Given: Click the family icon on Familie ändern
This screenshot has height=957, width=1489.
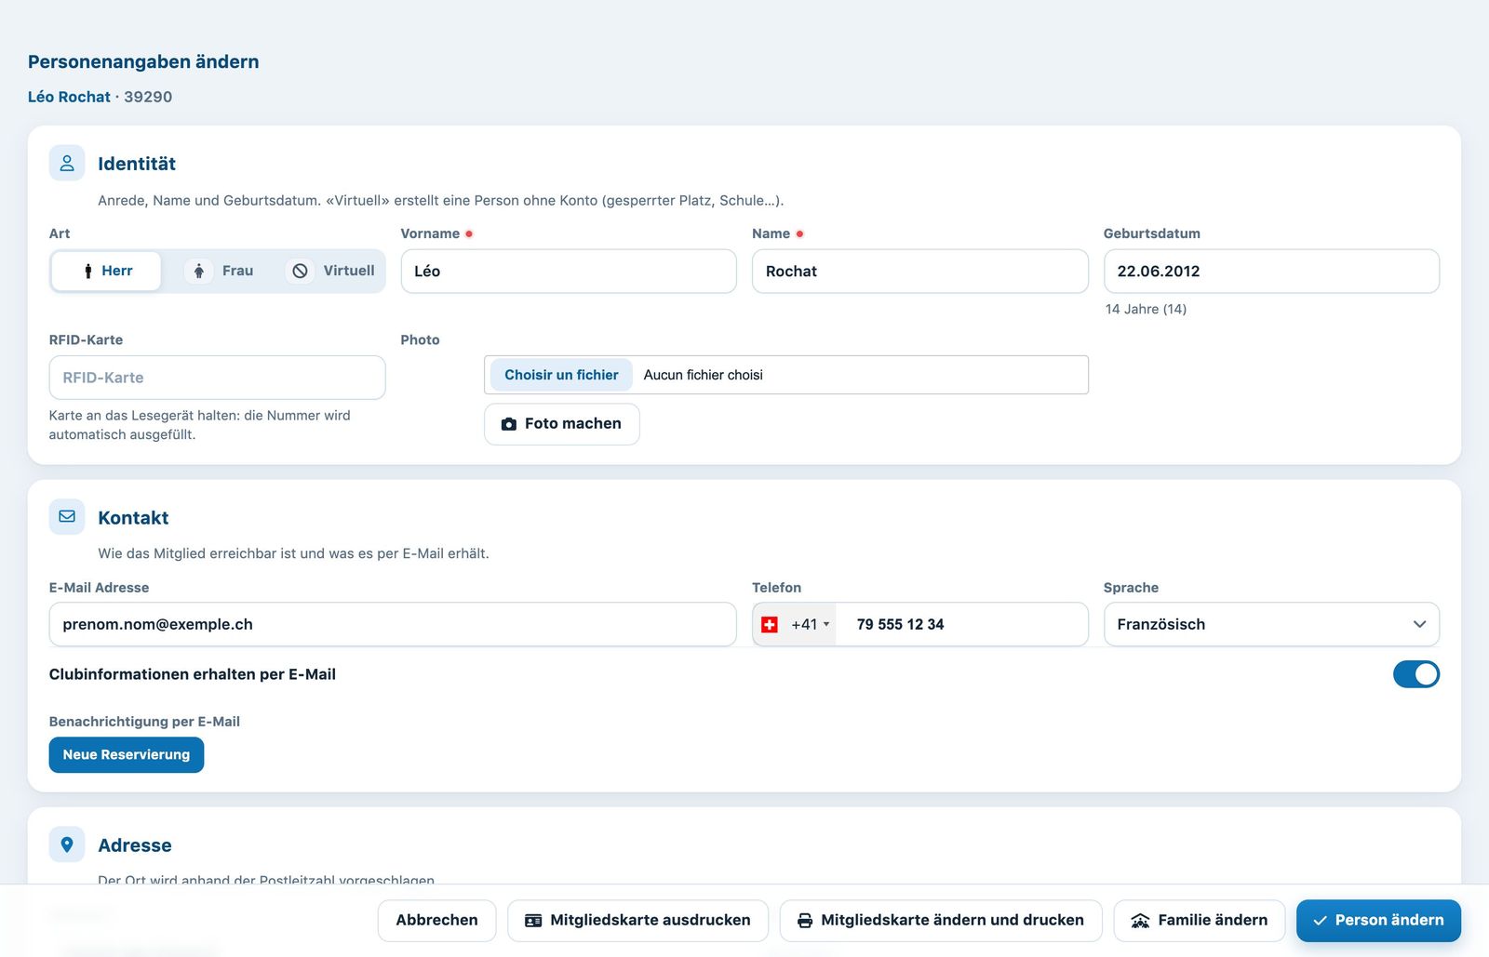Looking at the screenshot, I should click(1140, 921).
